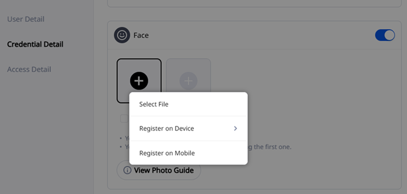The width and height of the screenshot is (407, 194).
Task: Switch to the Credential Detail section
Action: point(35,44)
